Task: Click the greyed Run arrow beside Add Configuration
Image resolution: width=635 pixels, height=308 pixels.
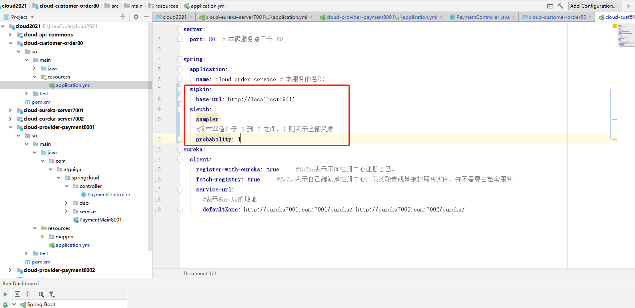Action: point(629,6)
